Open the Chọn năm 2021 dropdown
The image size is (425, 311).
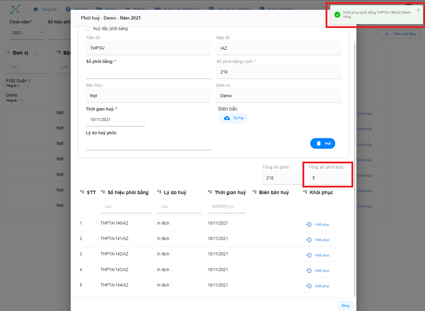[x=27, y=33]
